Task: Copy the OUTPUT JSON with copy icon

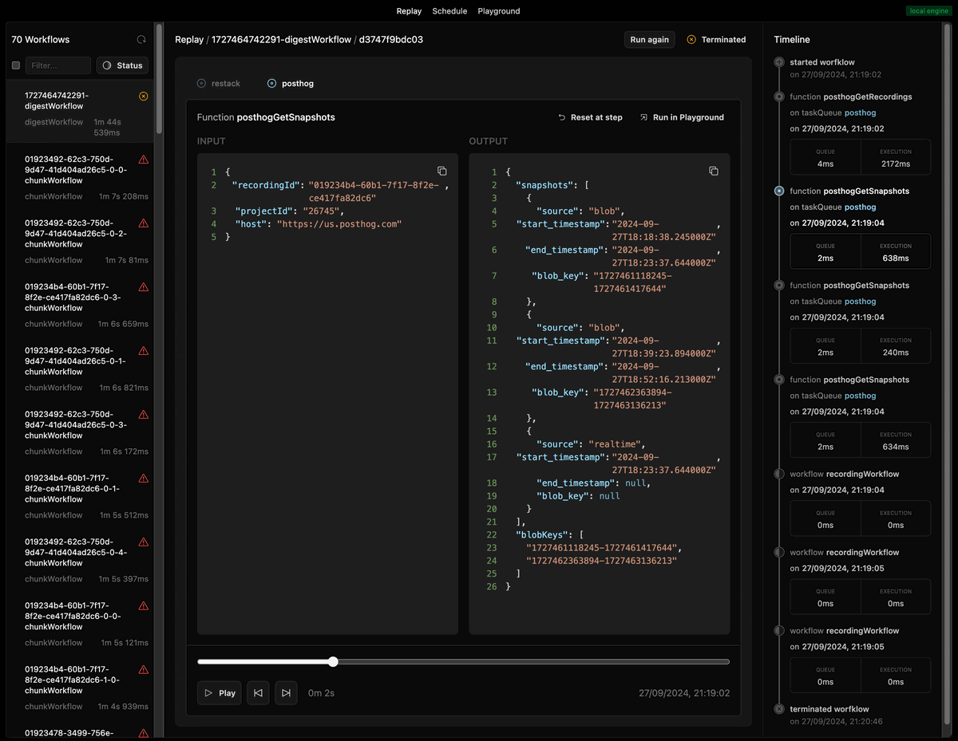Action: 714,171
